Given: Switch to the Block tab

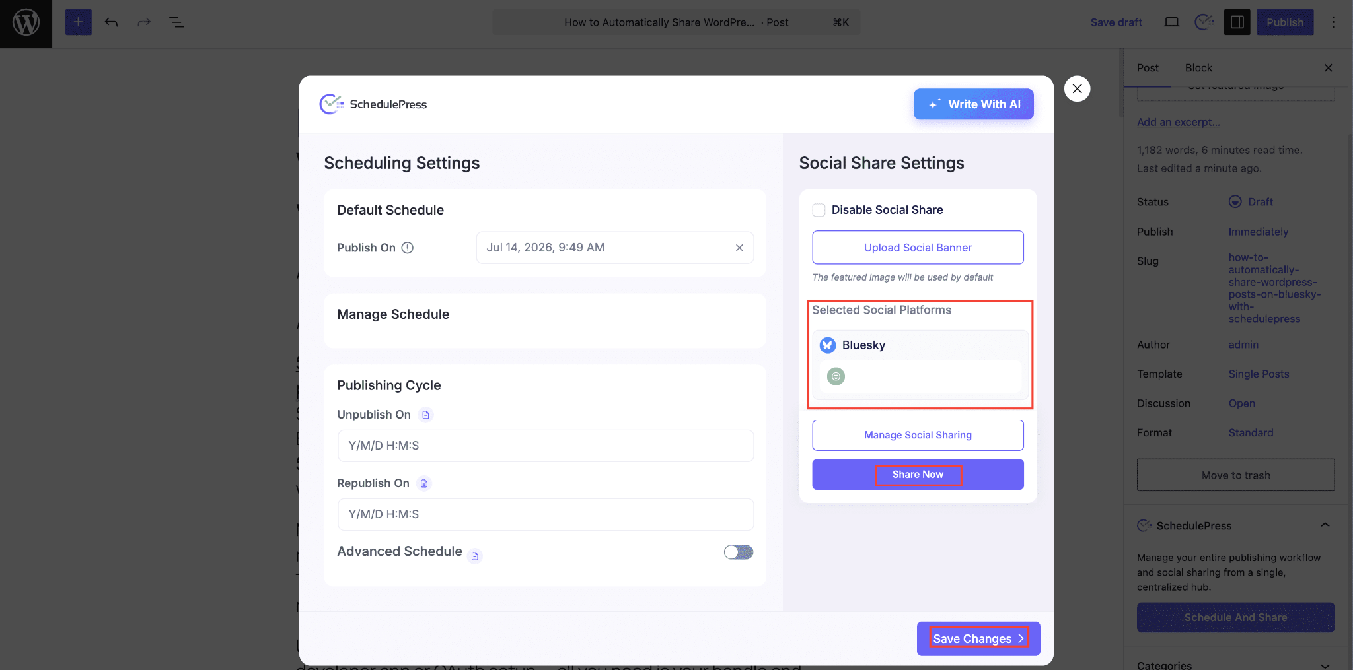Looking at the screenshot, I should click(1198, 68).
